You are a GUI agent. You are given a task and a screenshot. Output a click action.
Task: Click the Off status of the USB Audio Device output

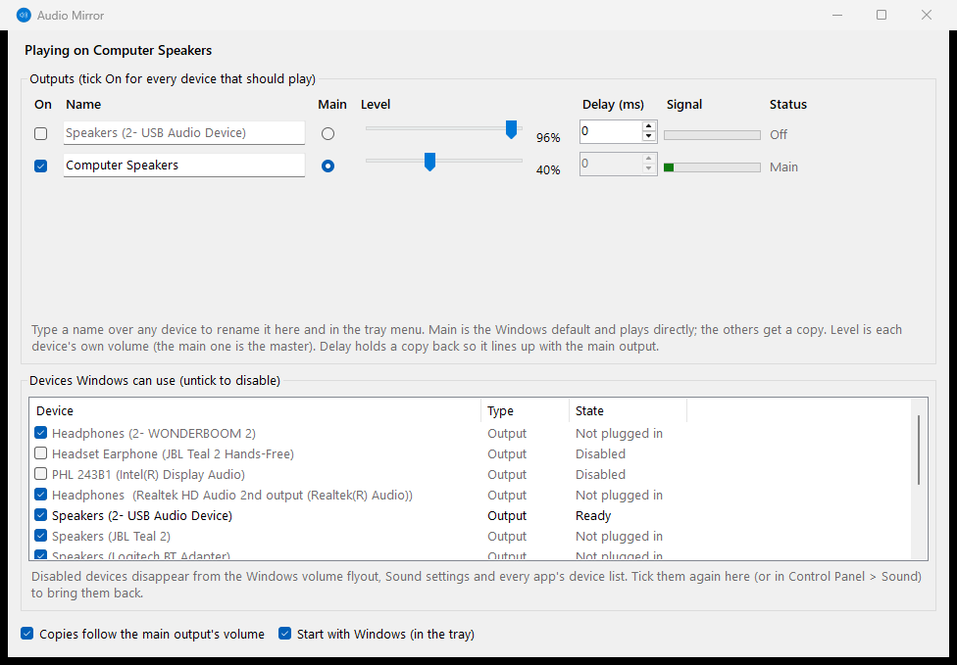[x=779, y=135]
